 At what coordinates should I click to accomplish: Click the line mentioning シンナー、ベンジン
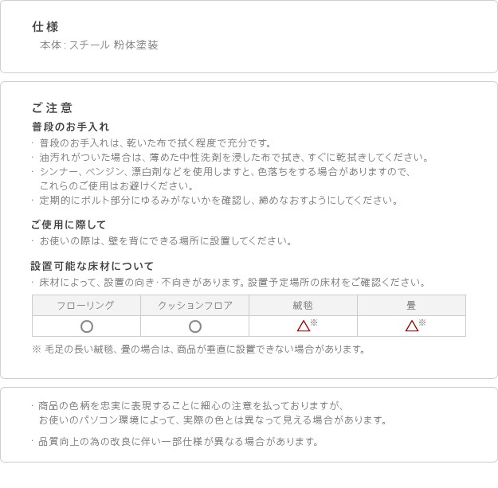coord(224,172)
